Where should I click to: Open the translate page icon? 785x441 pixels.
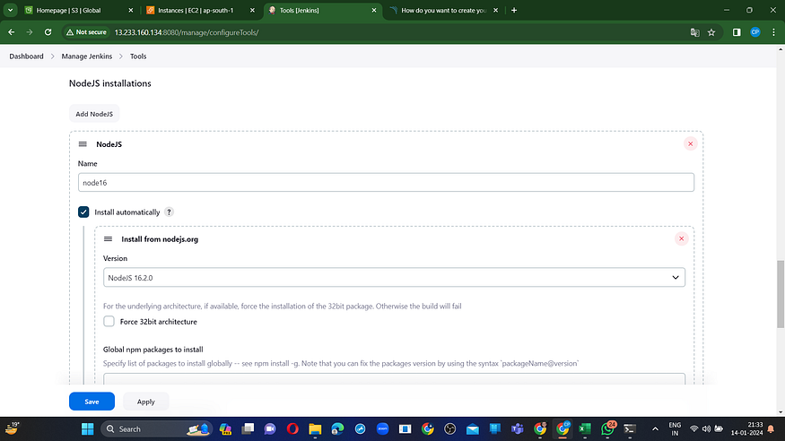[x=695, y=32]
